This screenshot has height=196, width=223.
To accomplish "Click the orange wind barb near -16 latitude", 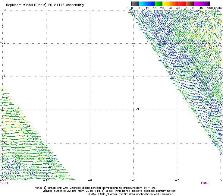I will click(18, 109).
